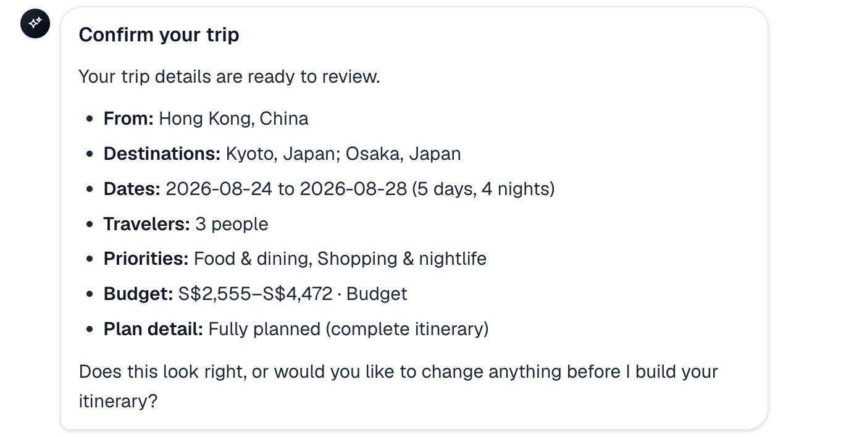Select "Fully planned (complete itinerary)" text

[x=349, y=328]
